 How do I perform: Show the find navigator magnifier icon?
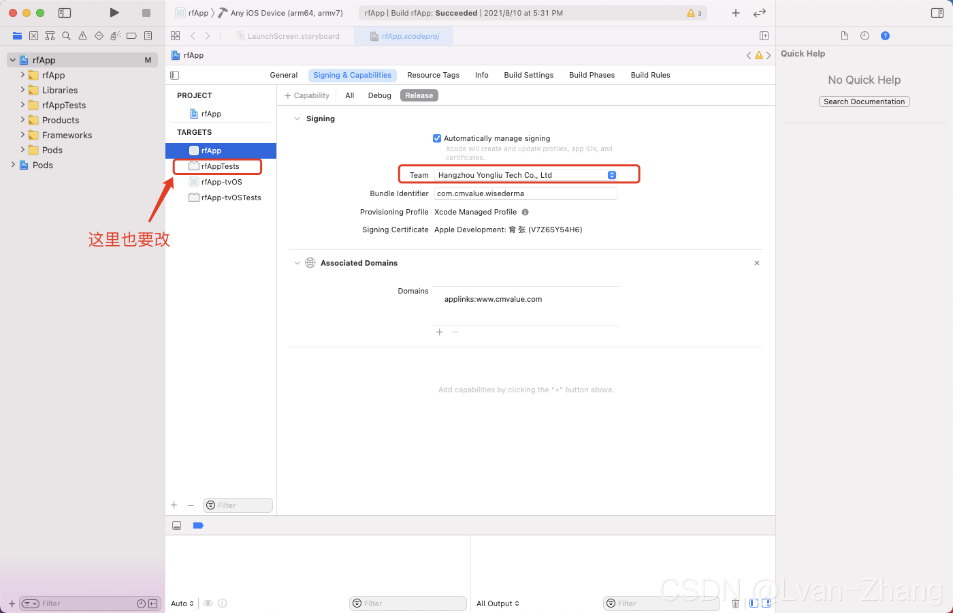[66, 35]
